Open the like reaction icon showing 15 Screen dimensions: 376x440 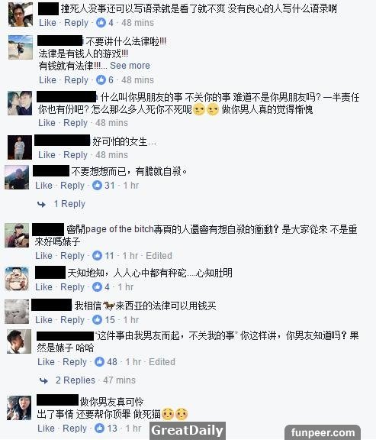click(x=97, y=319)
